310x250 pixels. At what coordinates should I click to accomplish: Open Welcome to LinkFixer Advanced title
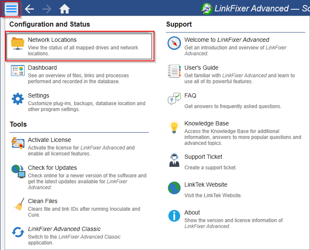coord(227,40)
